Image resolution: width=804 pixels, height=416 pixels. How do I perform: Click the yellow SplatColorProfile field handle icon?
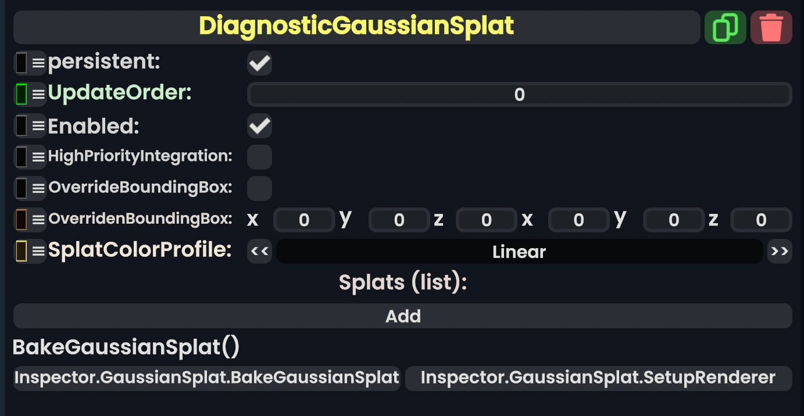tap(30, 251)
